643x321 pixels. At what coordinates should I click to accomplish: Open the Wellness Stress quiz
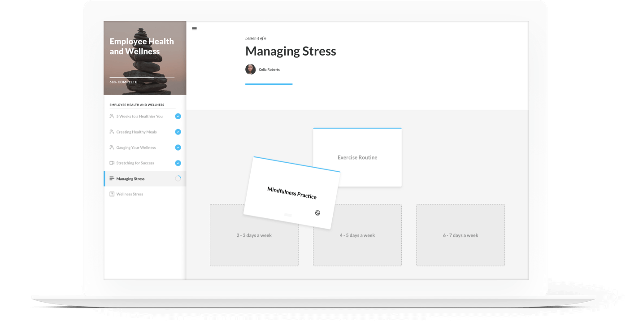145,194
